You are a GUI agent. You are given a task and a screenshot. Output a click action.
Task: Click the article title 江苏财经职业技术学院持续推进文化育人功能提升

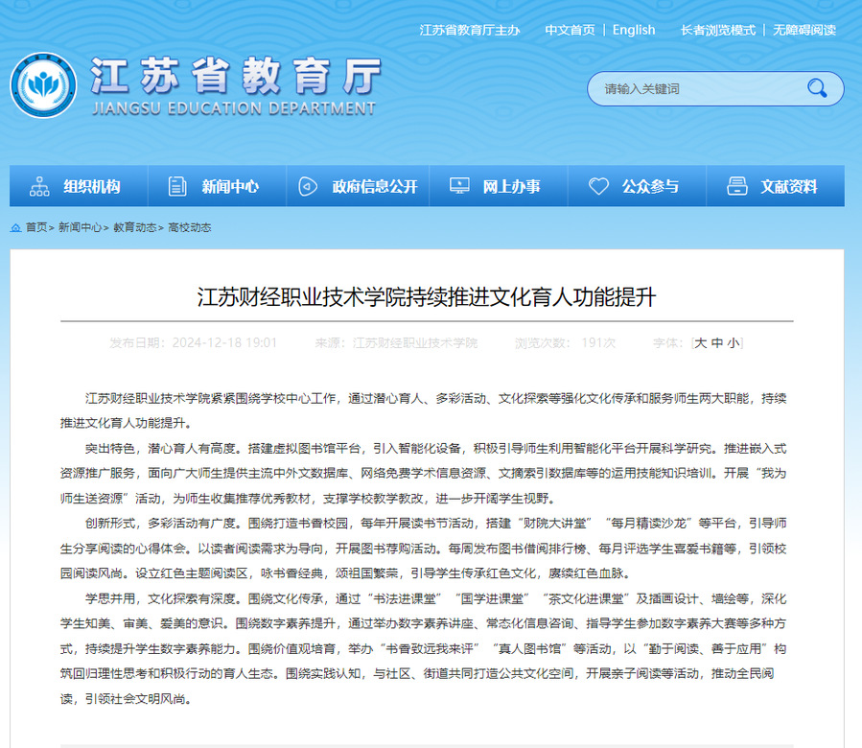tap(427, 297)
